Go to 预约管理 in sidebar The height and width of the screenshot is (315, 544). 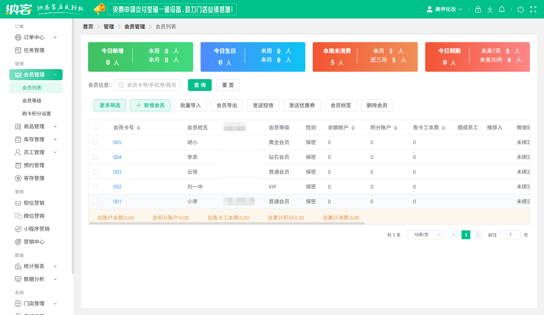pos(34,165)
